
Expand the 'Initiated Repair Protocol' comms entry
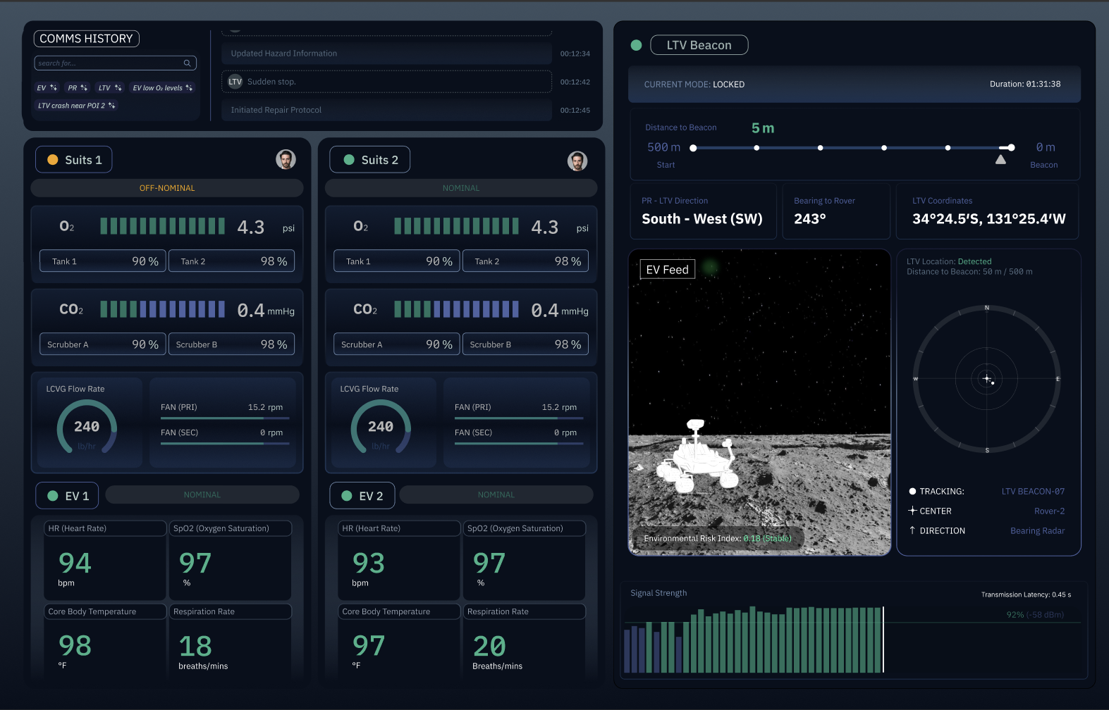tap(386, 110)
